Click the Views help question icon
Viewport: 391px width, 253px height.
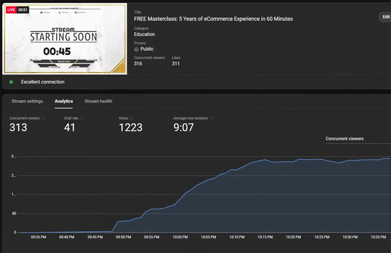[131, 118]
